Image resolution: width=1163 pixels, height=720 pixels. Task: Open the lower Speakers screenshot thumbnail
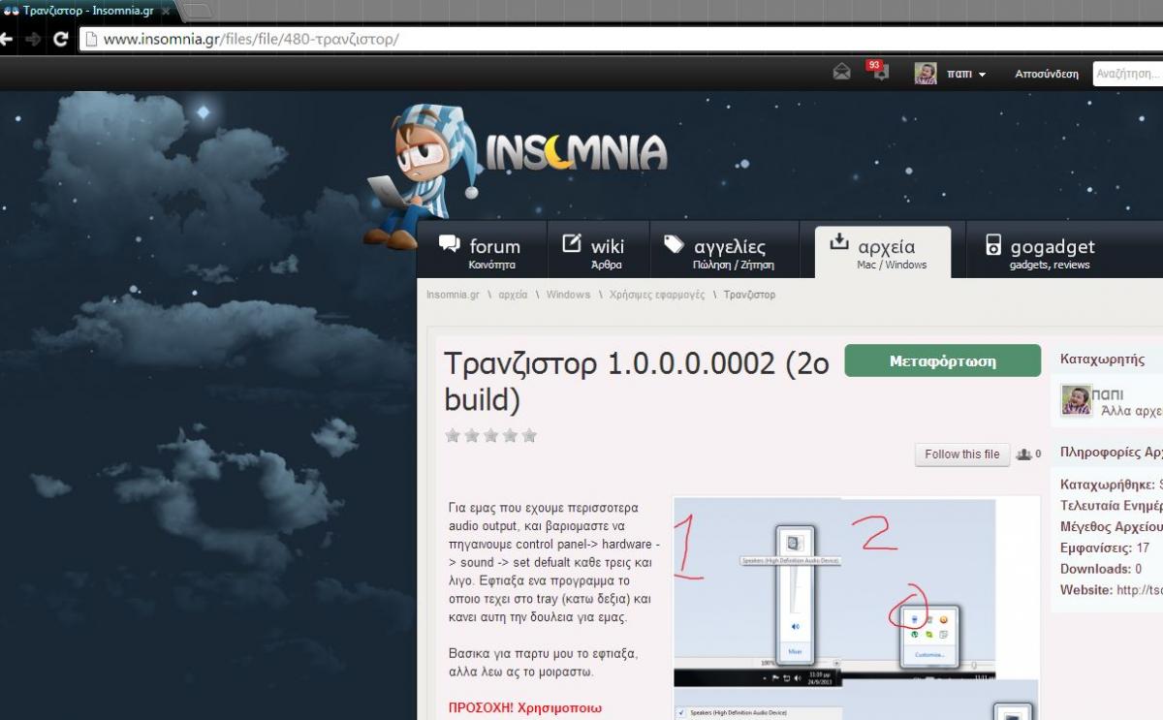pyautogui.click(x=855, y=700)
